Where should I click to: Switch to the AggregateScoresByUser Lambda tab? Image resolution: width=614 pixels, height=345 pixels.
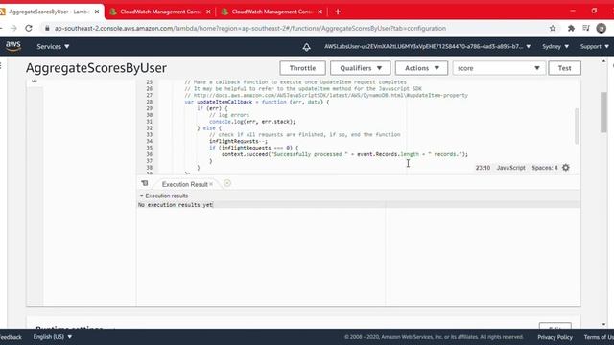[x=49, y=11]
